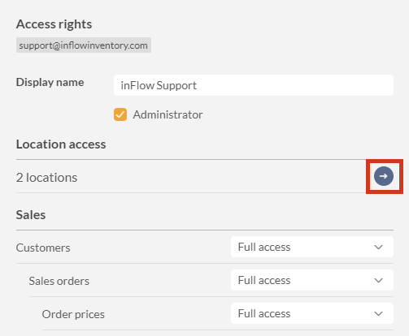Open the Customers access dropdown
This screenshot has width=409, height=336.
[x=312, y=247]
